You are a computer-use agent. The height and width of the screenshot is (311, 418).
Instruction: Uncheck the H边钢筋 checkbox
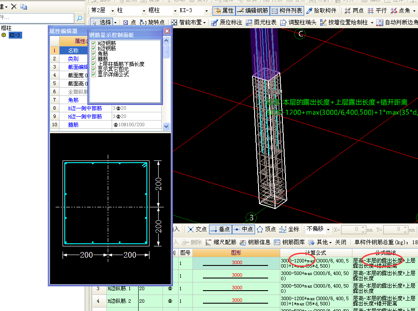point(93,43)
